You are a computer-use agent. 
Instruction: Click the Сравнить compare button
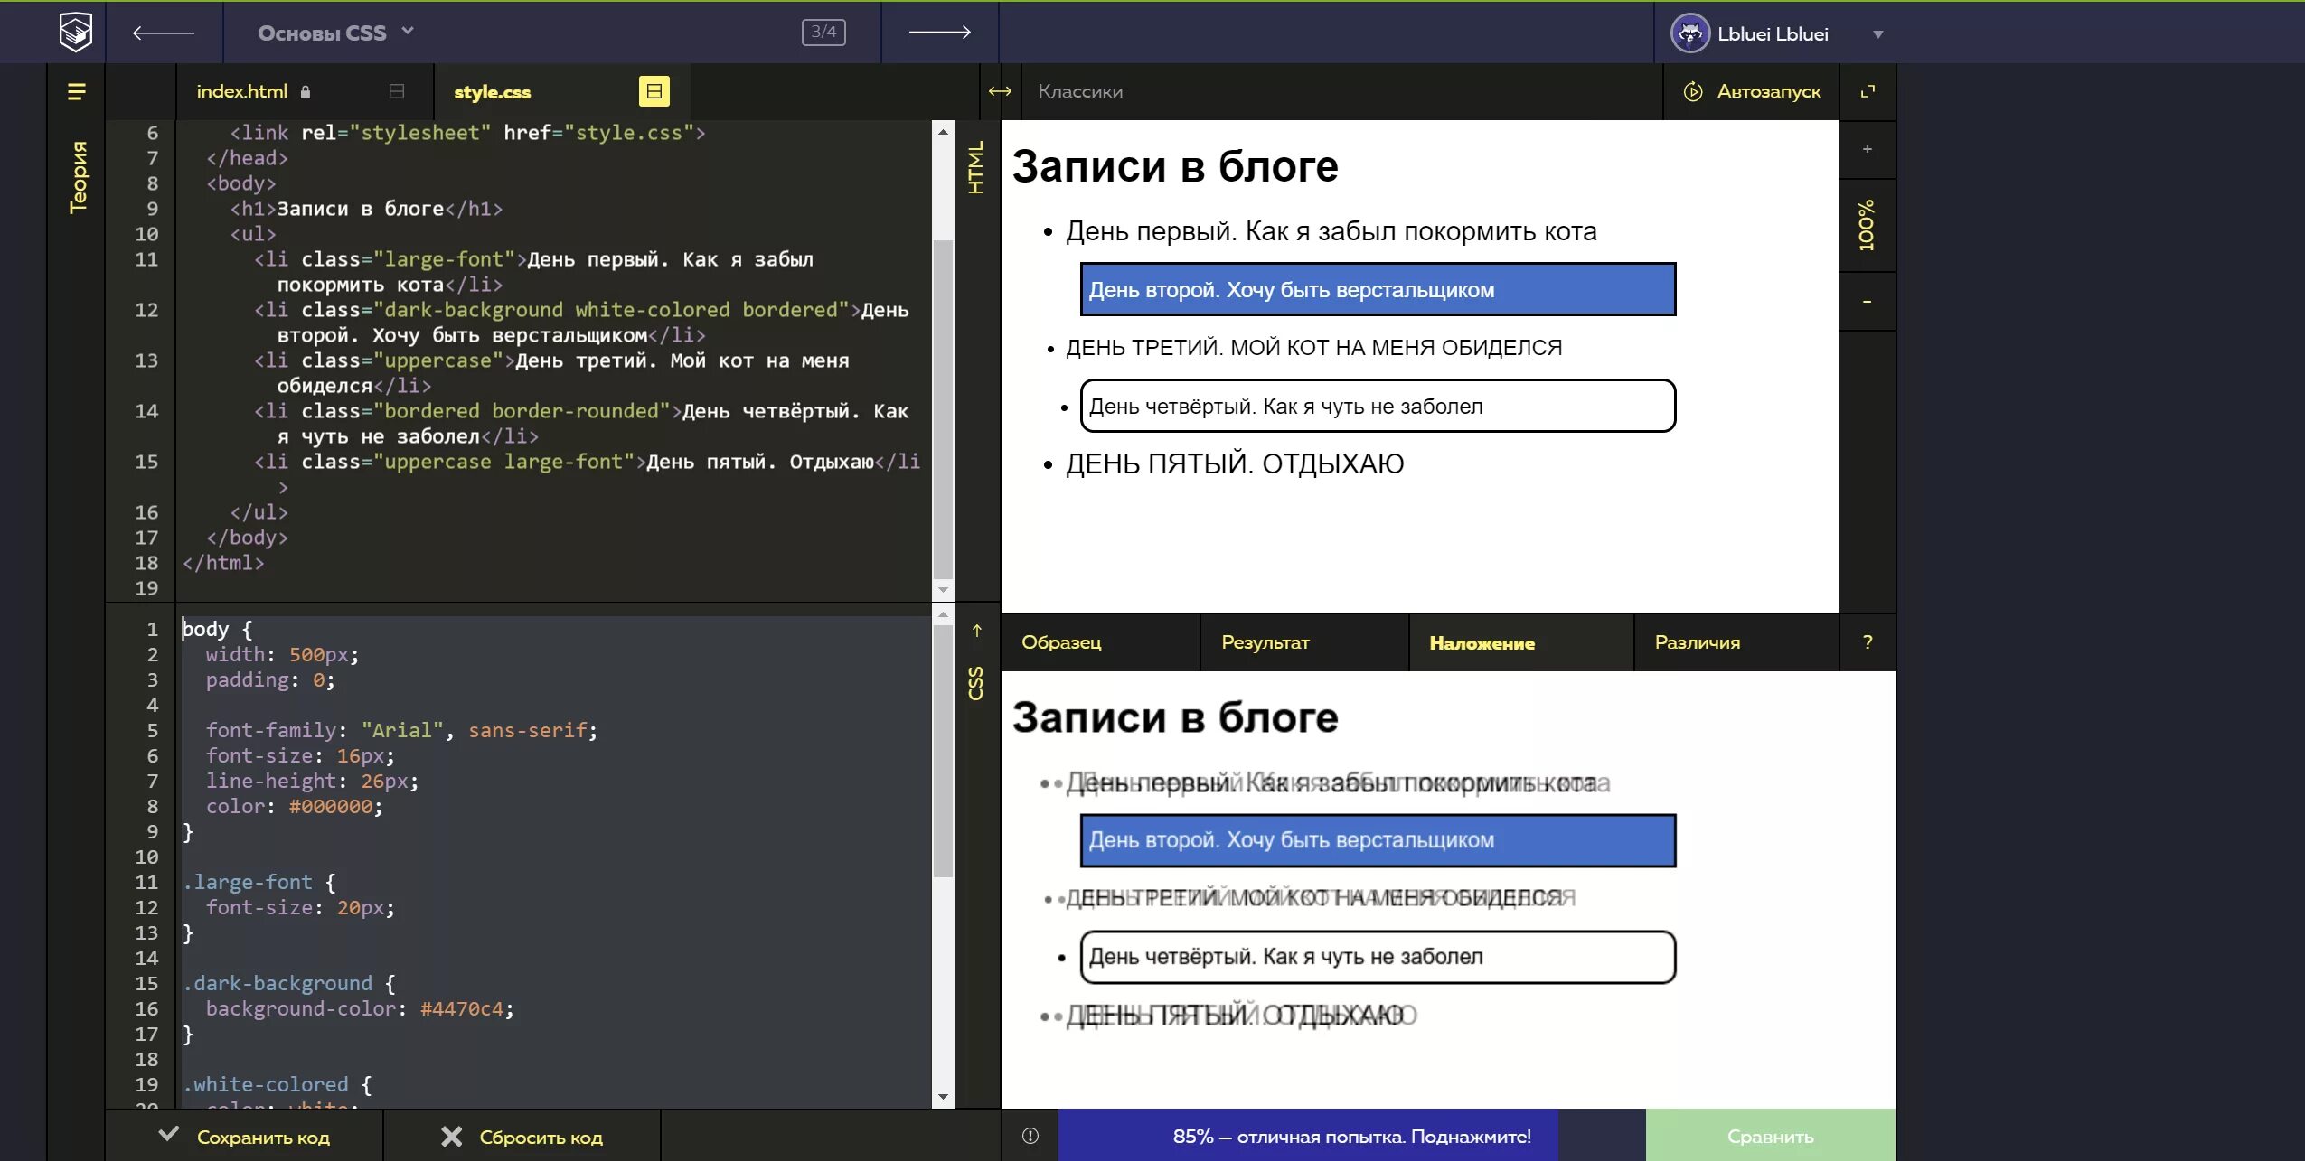(x=1770, y=1136)
